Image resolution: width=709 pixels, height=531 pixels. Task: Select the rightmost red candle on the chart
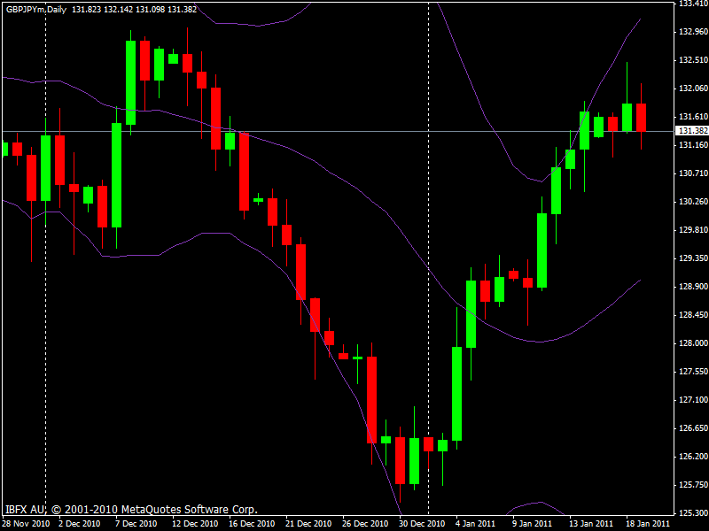click(641, 118)
